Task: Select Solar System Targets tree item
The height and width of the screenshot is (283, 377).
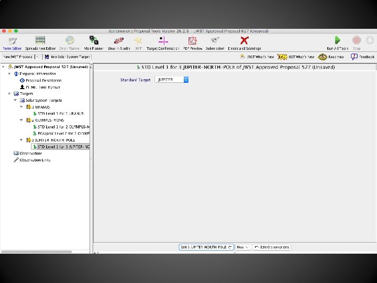Action: click(41, 100)
